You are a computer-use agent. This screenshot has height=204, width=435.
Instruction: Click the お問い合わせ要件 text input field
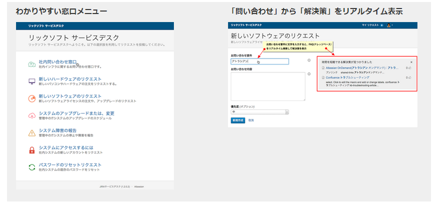pyautogui.click(x=260, y=62)
